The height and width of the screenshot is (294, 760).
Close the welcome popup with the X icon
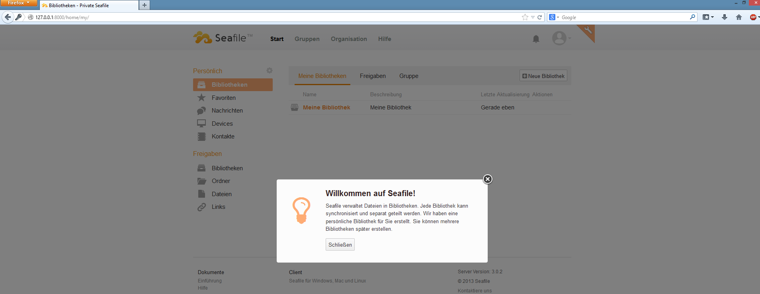(488, 179)
